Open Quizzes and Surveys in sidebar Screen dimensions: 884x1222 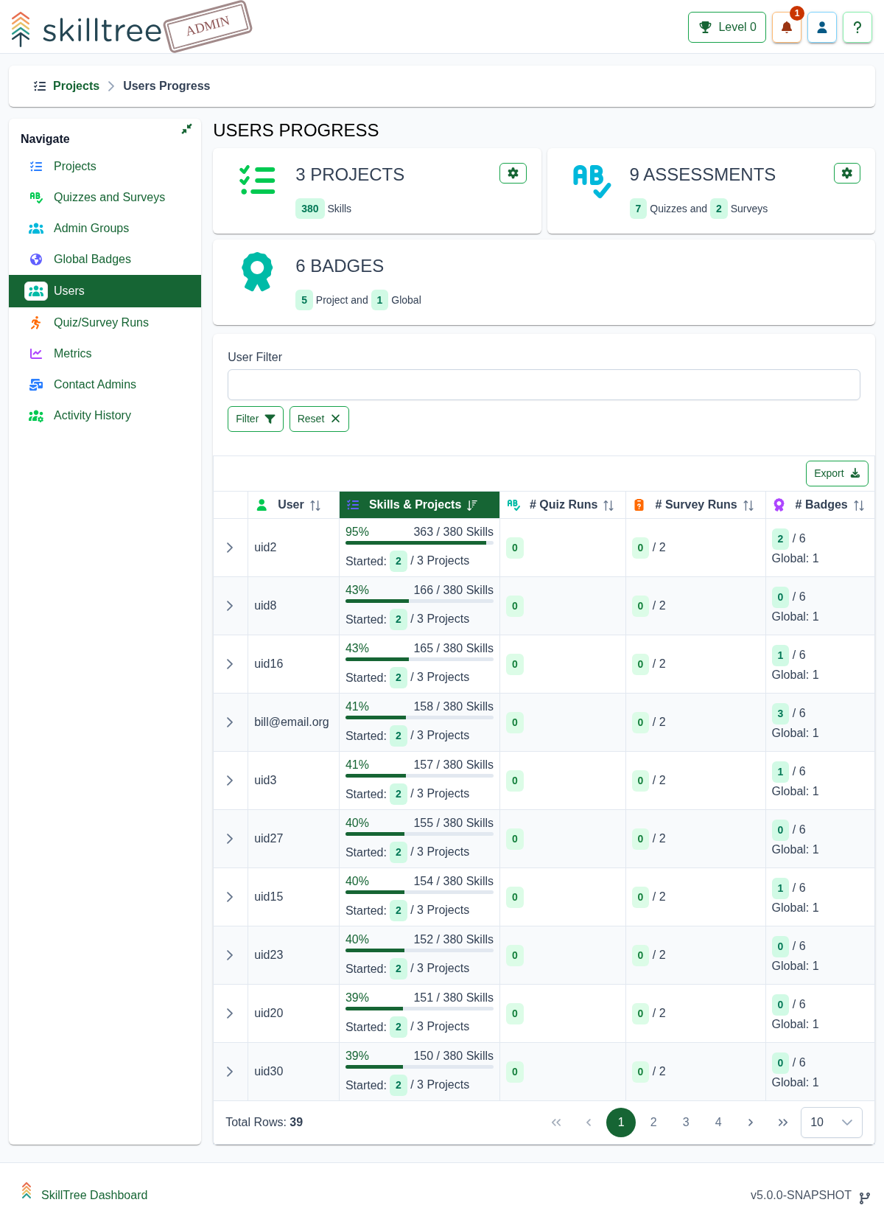click(x=105, y=198)
